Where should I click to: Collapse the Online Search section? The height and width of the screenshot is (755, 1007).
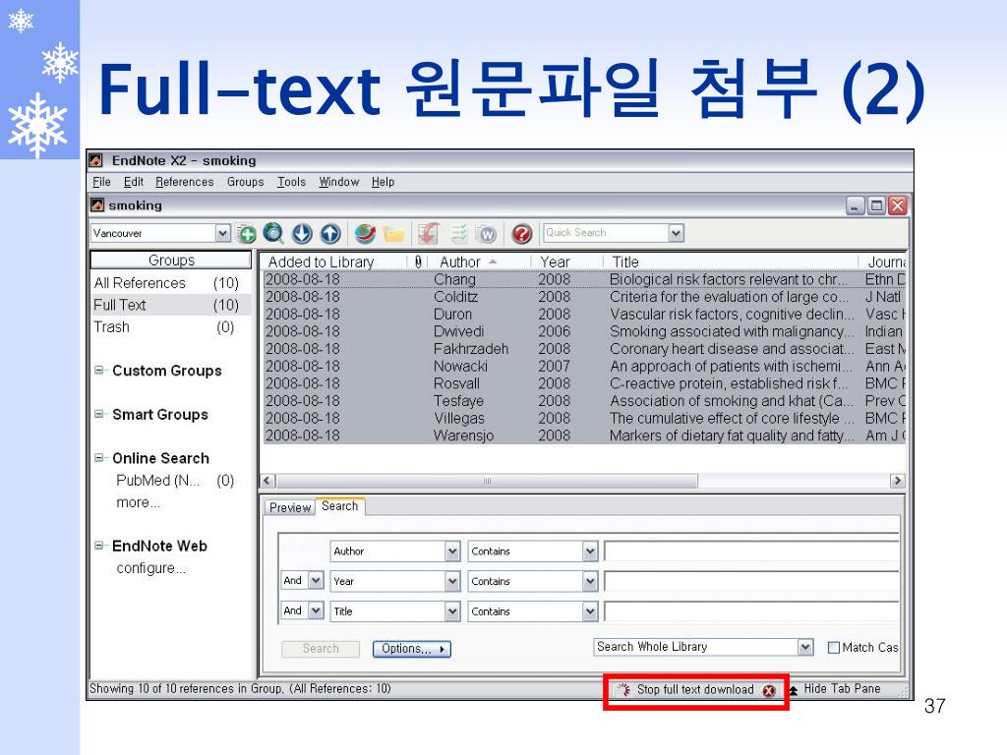click(x=99, y=458)
